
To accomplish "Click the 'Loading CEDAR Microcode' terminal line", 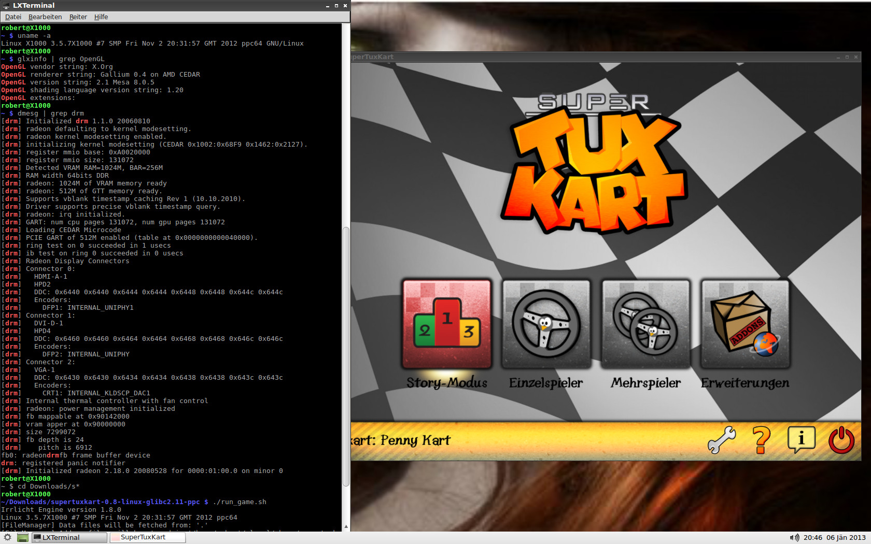I will tap(61, 230).
